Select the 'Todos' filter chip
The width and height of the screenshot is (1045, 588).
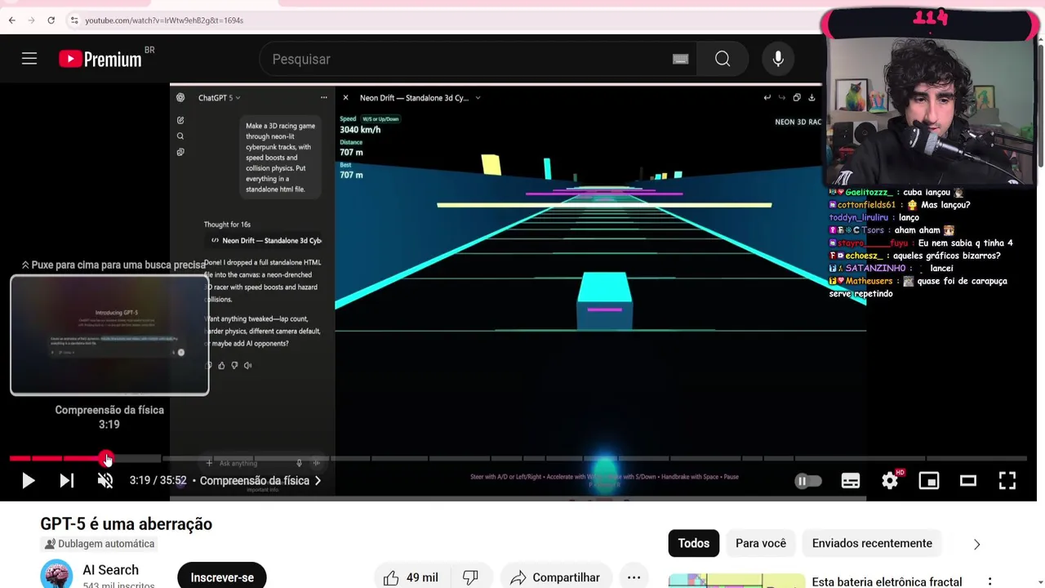(x=694, y=543)
